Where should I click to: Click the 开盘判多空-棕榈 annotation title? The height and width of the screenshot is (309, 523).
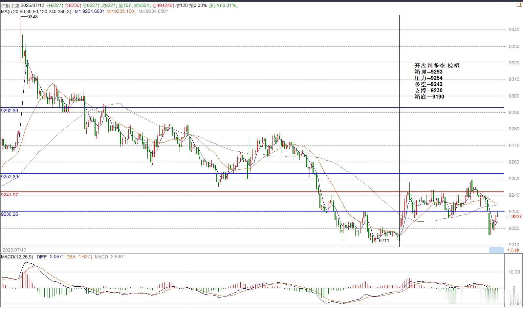[x=437, y=66]
